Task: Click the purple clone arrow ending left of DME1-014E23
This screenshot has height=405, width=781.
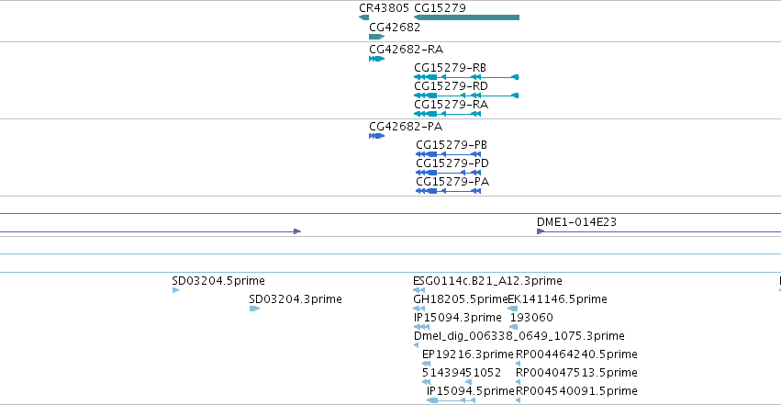Action: click(151, 231)
